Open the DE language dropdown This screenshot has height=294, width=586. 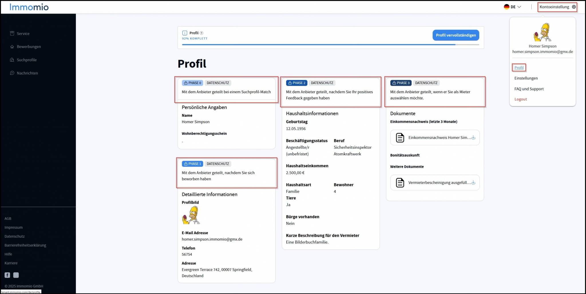click(512, 7)
